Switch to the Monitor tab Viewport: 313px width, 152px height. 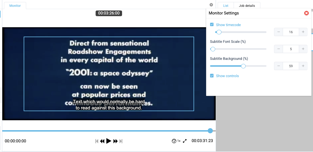point(15,6)
